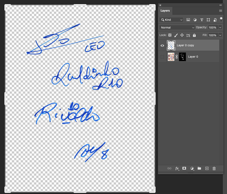
Task: Lock transparent pixels icon
Action: 170,35
